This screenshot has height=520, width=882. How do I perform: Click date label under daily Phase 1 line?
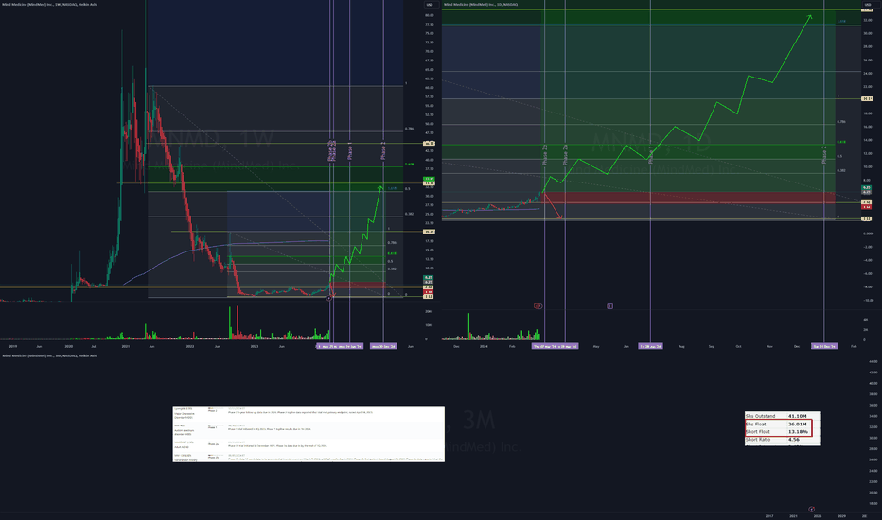click(x=650, y=346)
